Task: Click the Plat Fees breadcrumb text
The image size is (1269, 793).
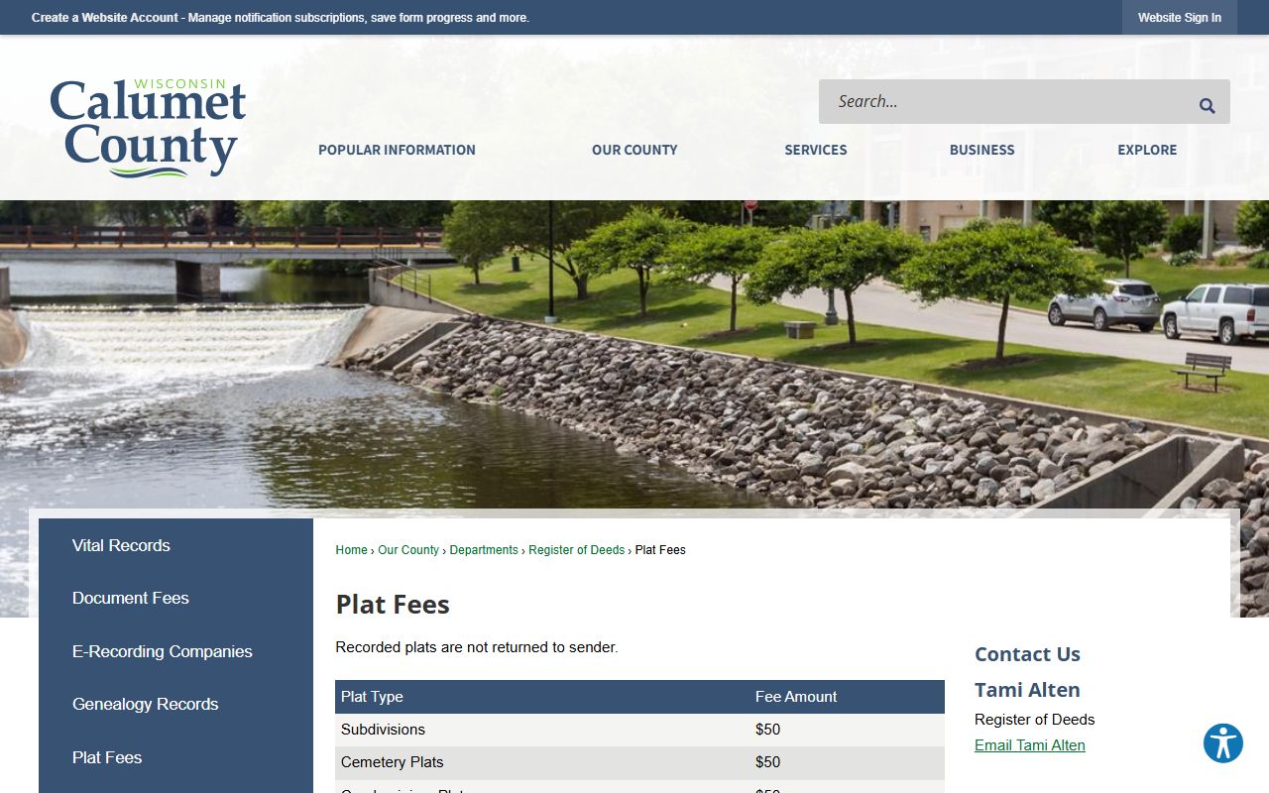Action: [660, 550]
